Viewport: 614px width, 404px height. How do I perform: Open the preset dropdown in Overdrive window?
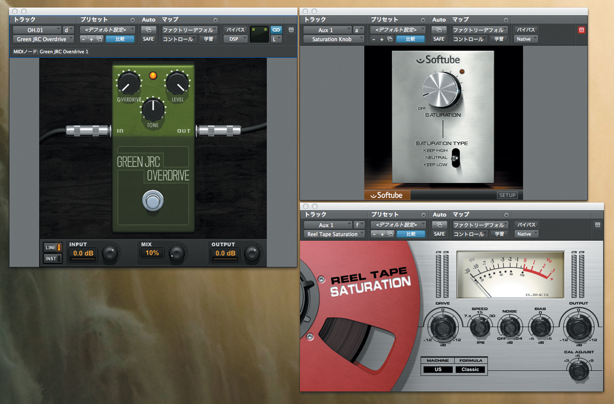click(108, 30)
